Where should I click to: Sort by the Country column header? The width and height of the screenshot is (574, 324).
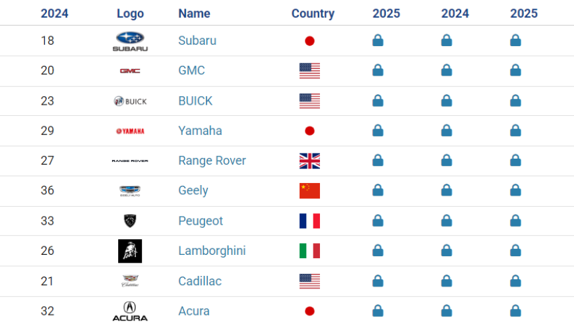pyautogui.click(x=313, y=14)
